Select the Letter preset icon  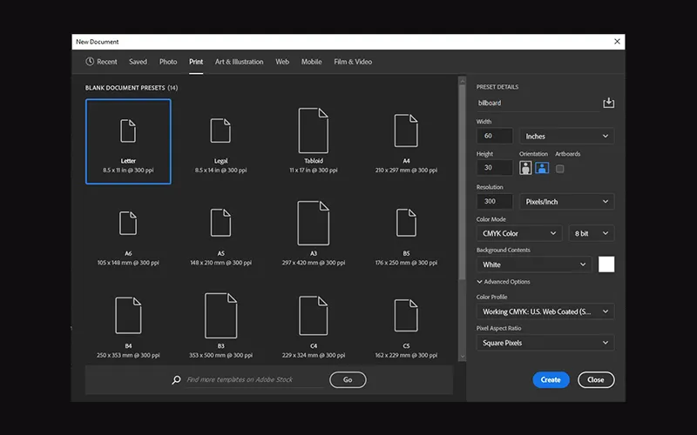coord(128,130)
